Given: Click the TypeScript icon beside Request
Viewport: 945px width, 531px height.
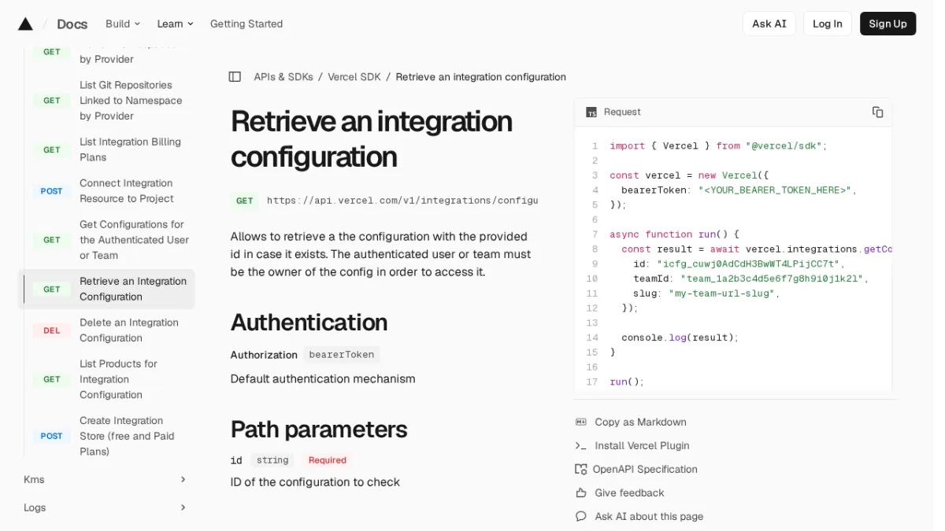Looking at the screenshot, I should (591, 112).
